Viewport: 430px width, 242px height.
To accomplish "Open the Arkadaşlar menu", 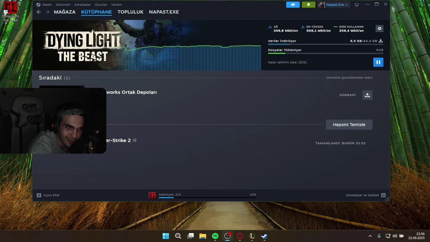I will (x=83, y=5).
